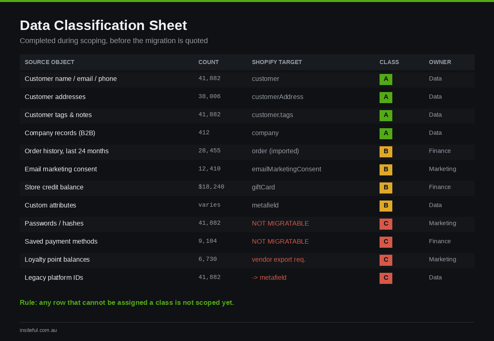Click the OWNER column header
The image size is (494, 341).
[440, 62]
